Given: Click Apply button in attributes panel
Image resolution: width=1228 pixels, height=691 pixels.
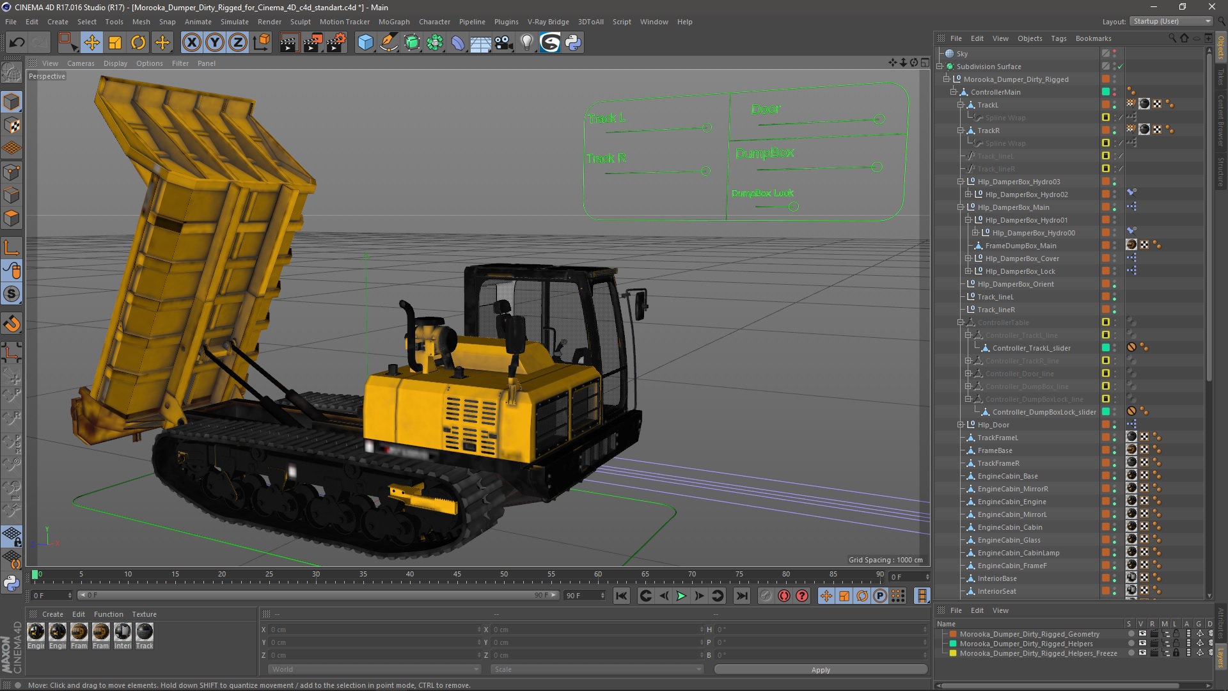Looking at the screenshot, I should 820,669.
